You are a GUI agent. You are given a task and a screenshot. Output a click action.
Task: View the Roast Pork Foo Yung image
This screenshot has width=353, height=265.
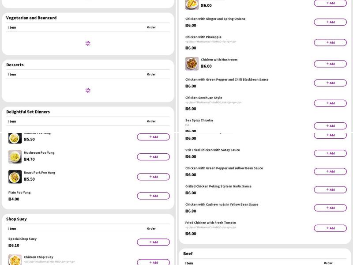(x=15, y=177)
